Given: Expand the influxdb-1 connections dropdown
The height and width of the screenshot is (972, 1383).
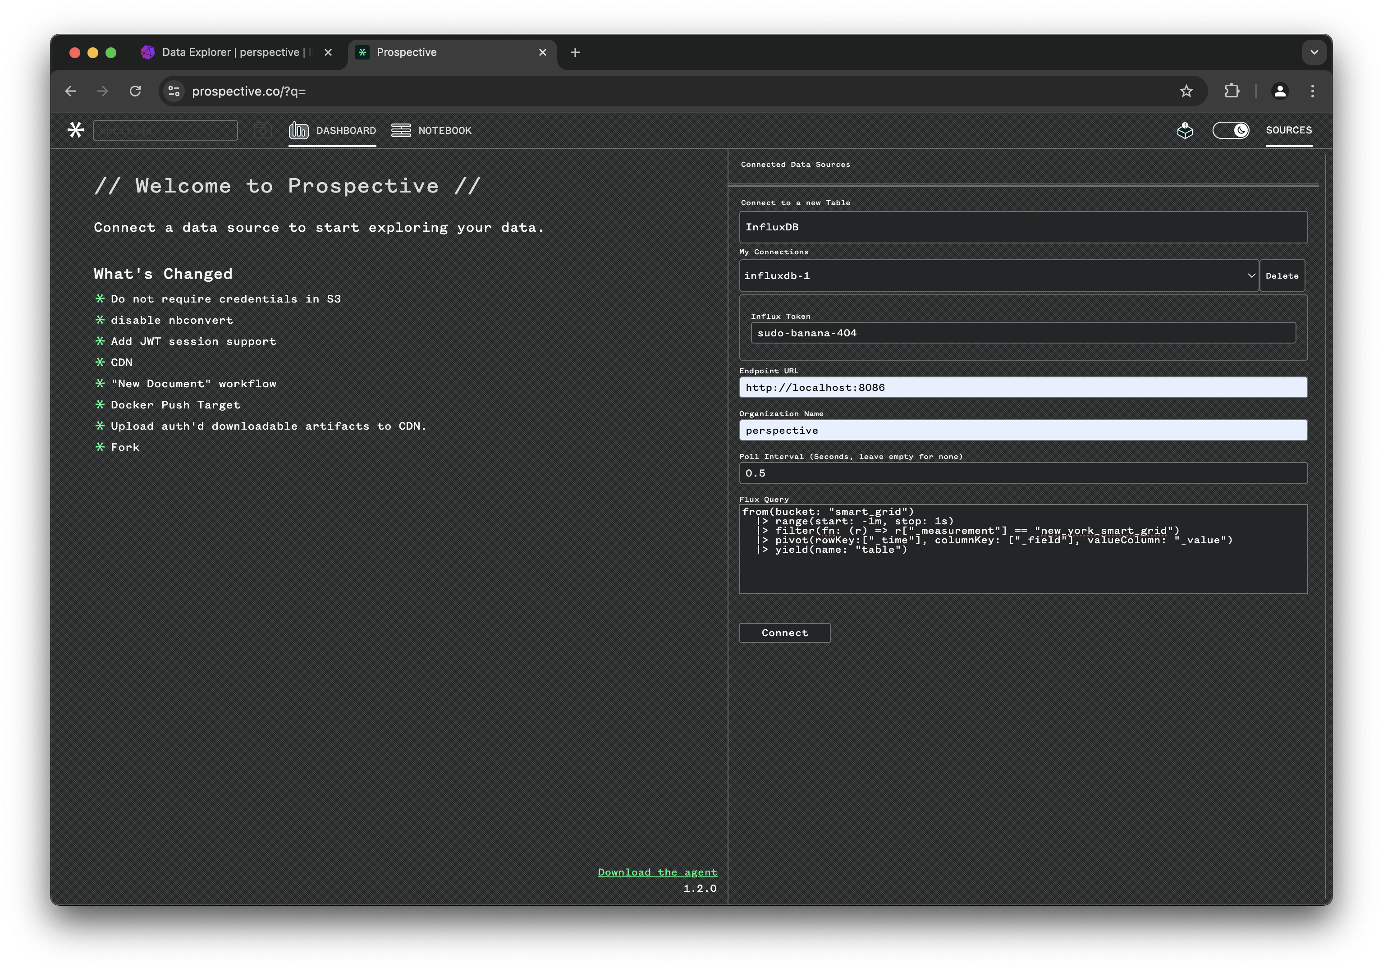Looking at the screenshot, I should [x=998, y=276].
